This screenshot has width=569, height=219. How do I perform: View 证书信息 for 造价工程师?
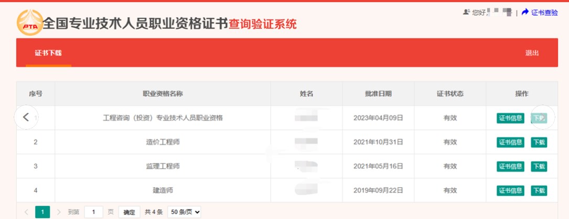coord(510,142)
